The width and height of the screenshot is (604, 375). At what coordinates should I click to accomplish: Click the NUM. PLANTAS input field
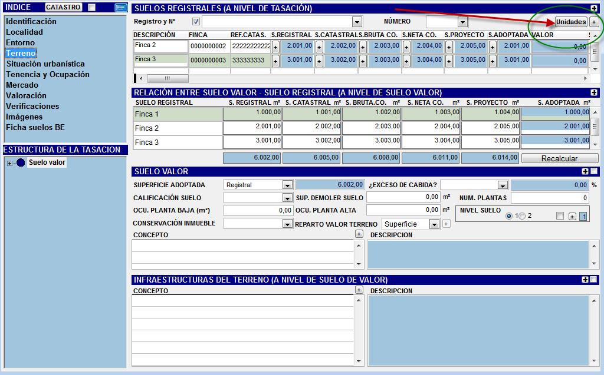[550, 198]
